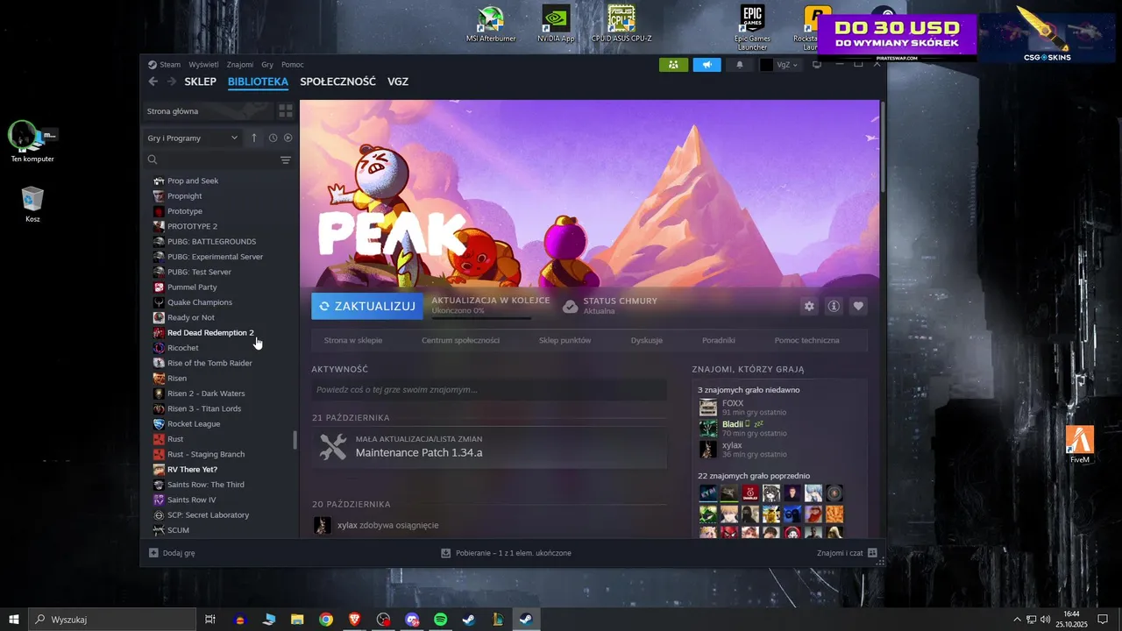Image resolution: width=1122 pixels, height=631 pixels.
Task: Select Saints Row IV in library
Action: click(x=191, y=500)
